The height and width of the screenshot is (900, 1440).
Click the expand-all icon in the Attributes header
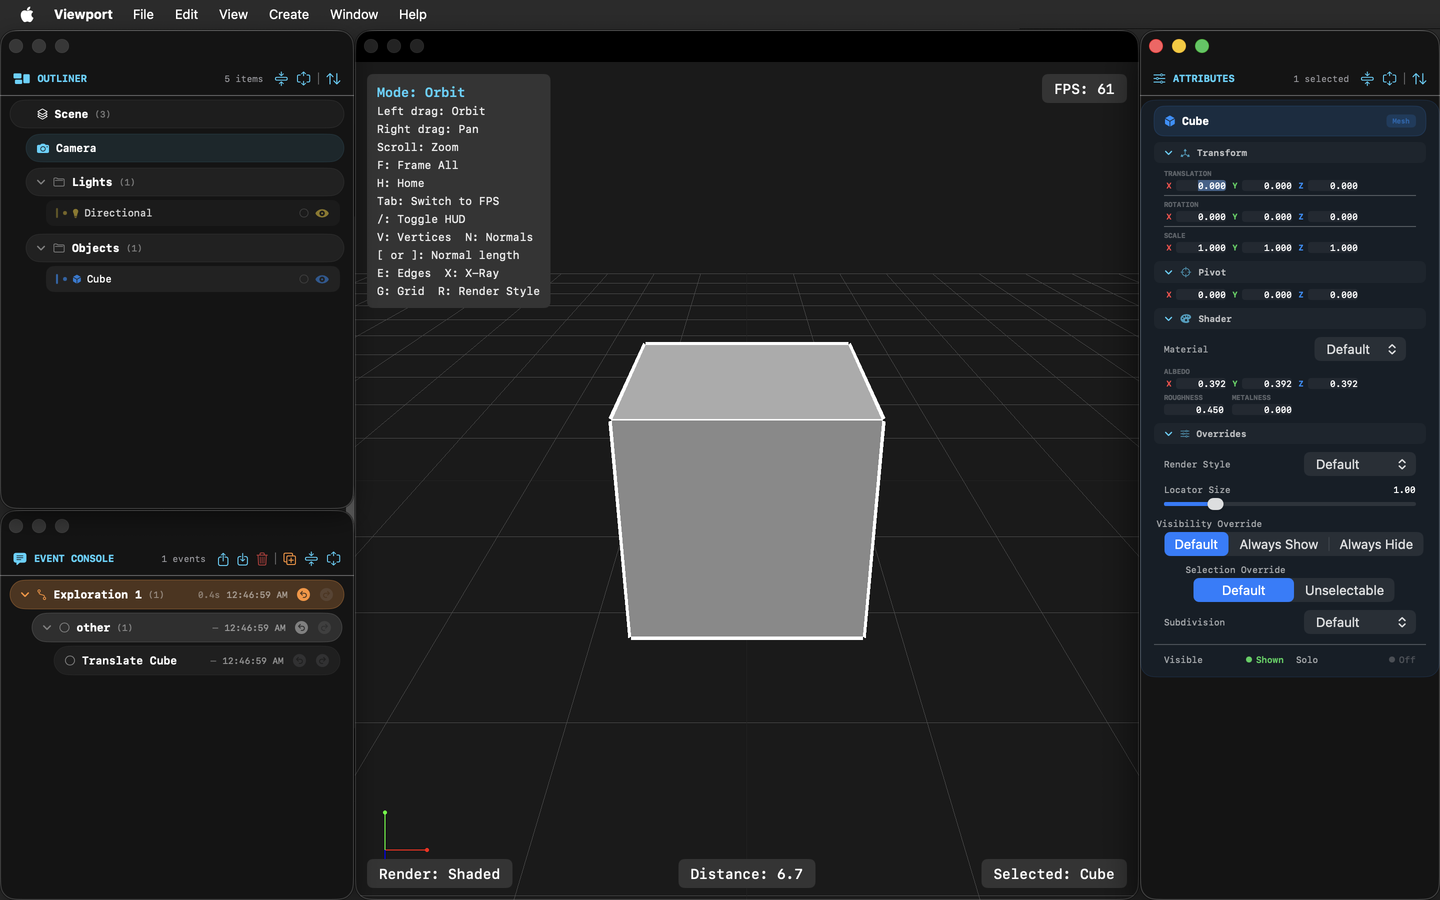(x=1389, y=78)
